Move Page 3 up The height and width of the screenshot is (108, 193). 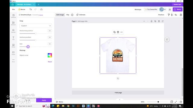(144, 21)
